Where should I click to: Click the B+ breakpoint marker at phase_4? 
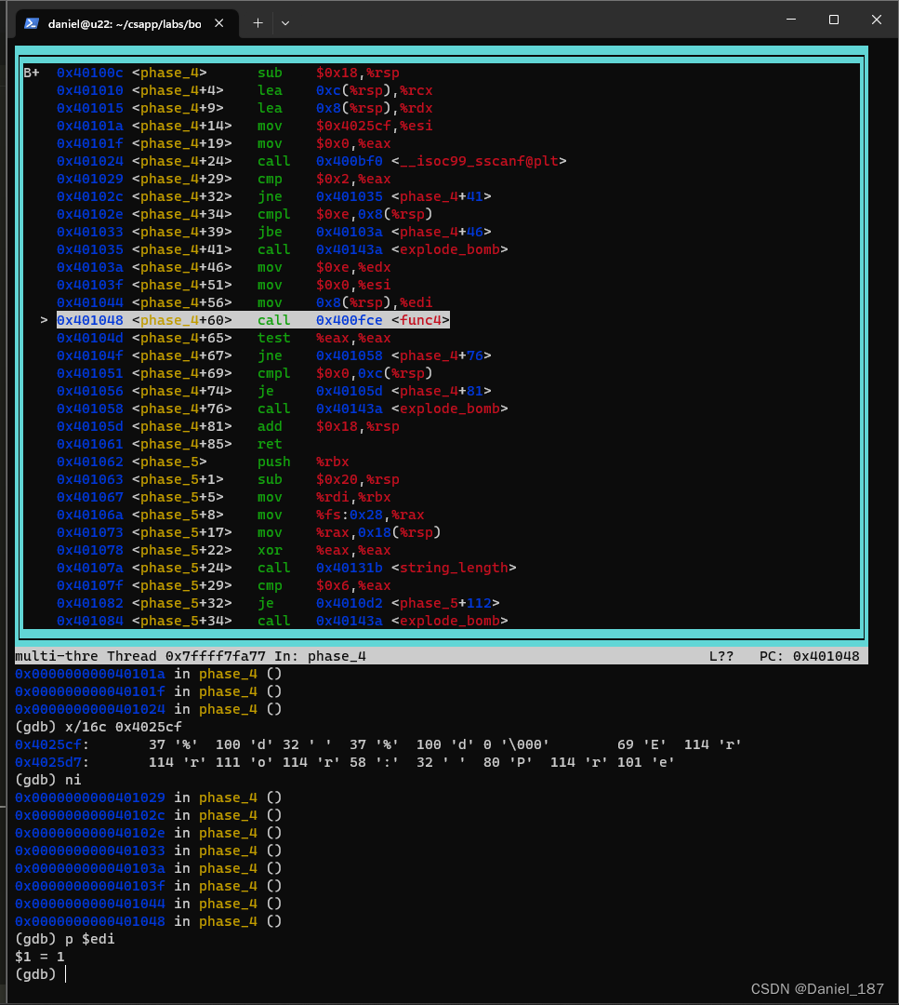[x=32, y=73]
